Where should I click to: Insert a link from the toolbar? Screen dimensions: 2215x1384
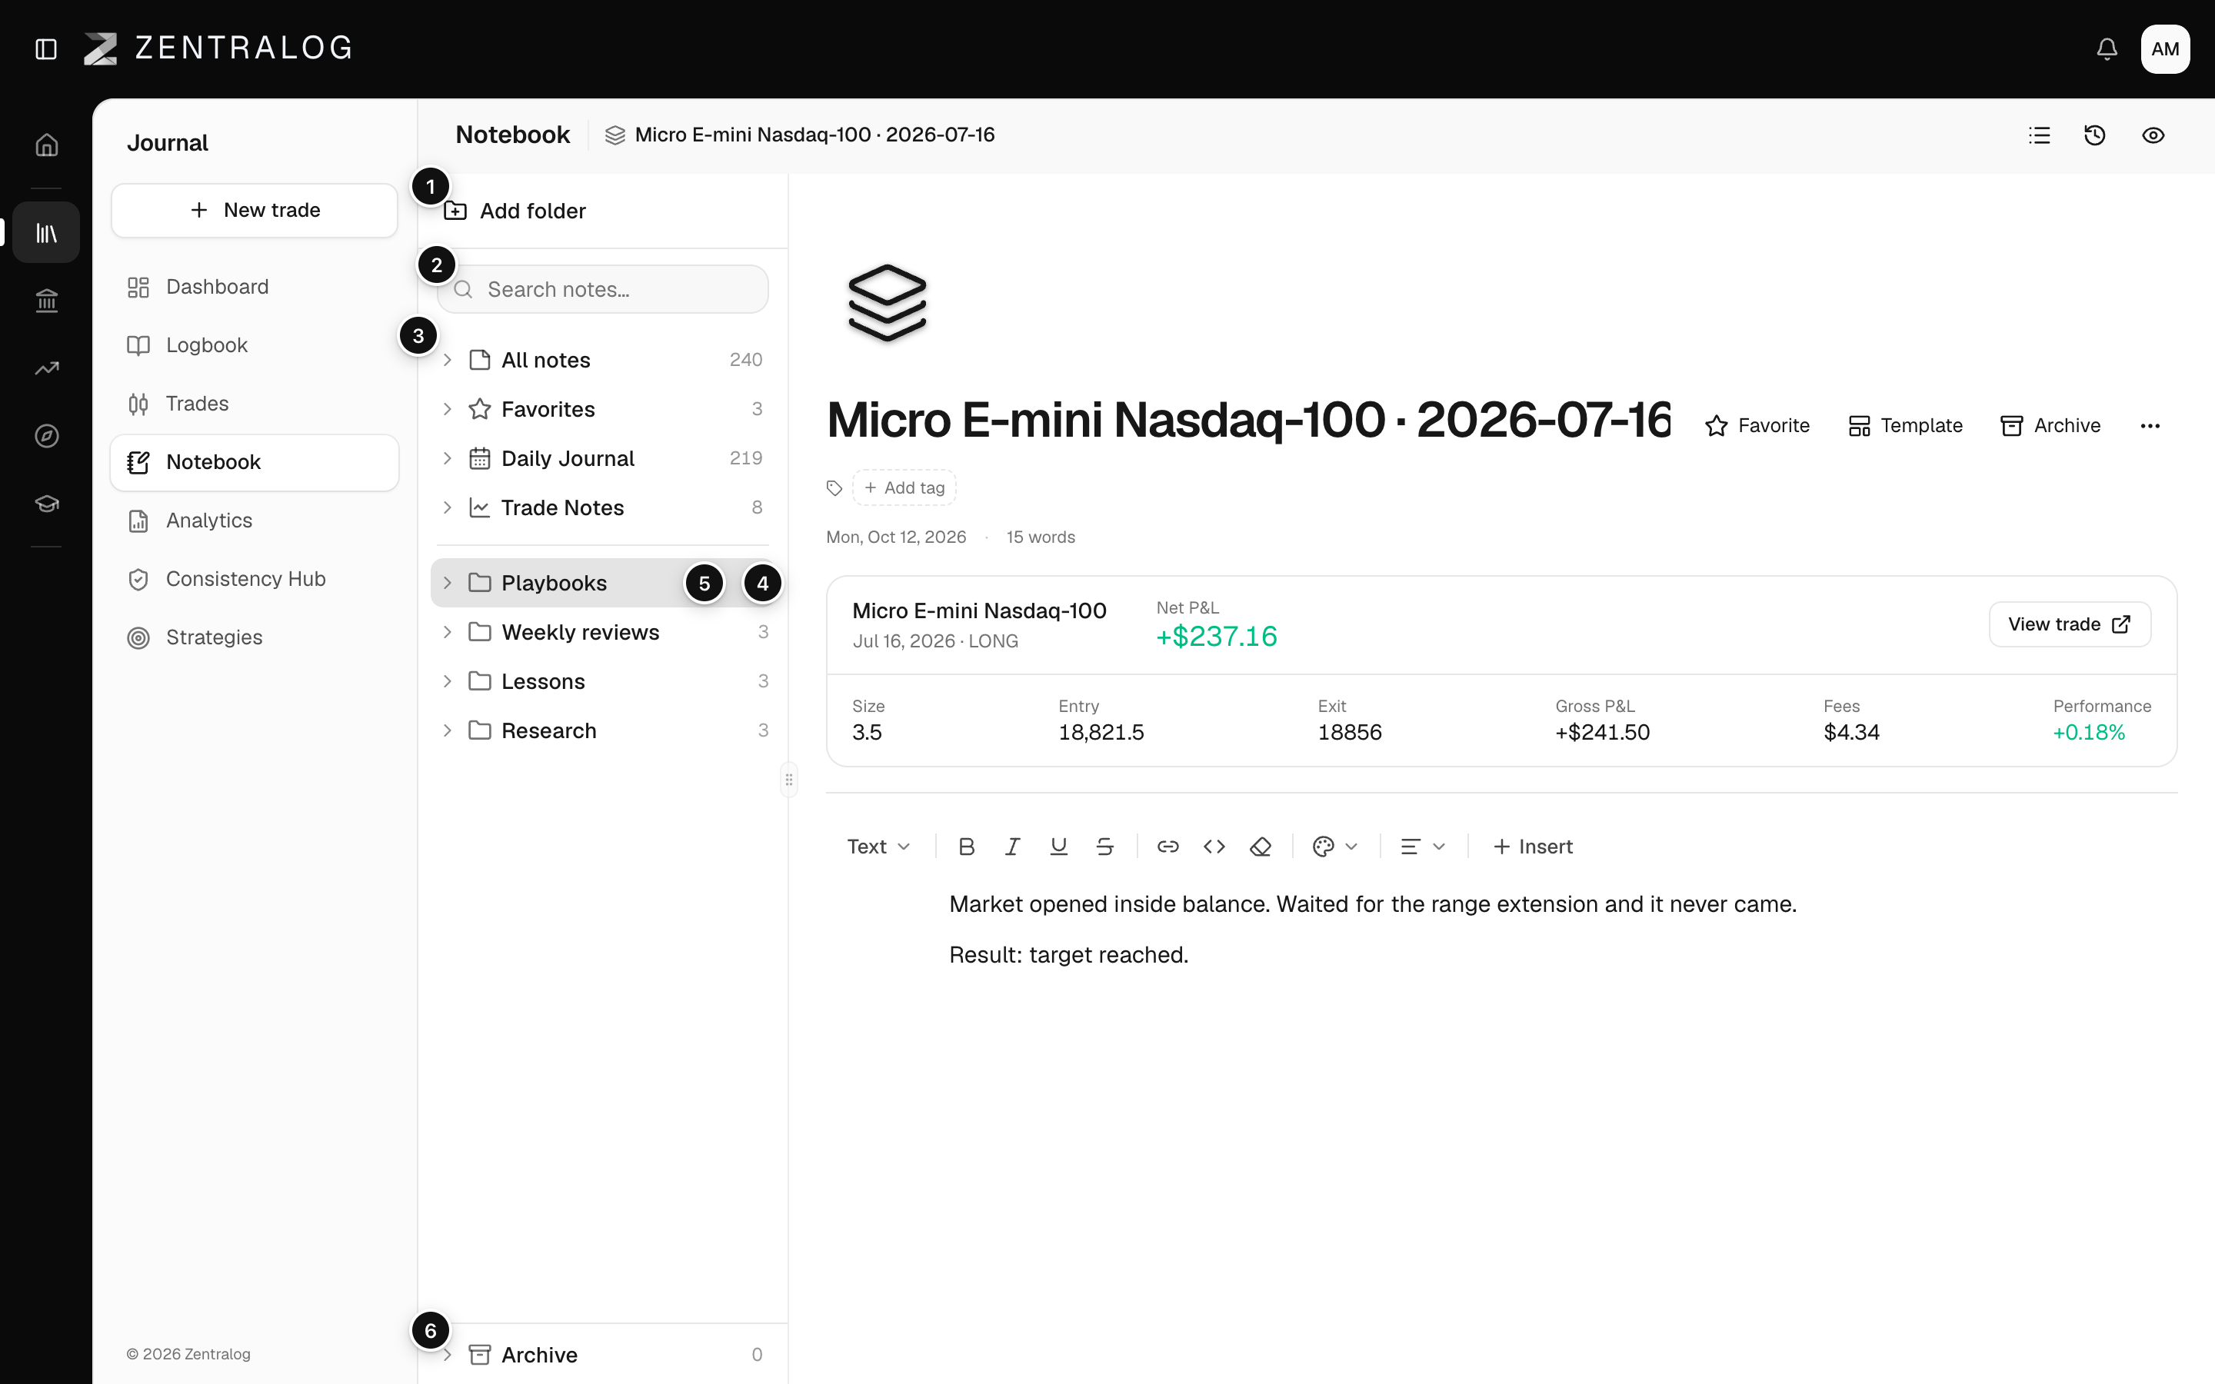[x=1168, y=847]
